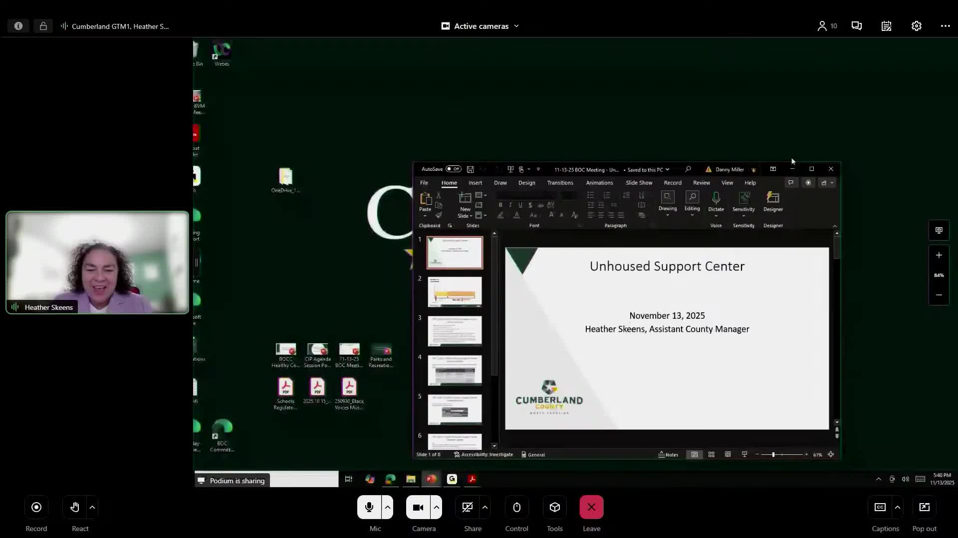Click the meeting info icon button

click(x=18, y=26)
